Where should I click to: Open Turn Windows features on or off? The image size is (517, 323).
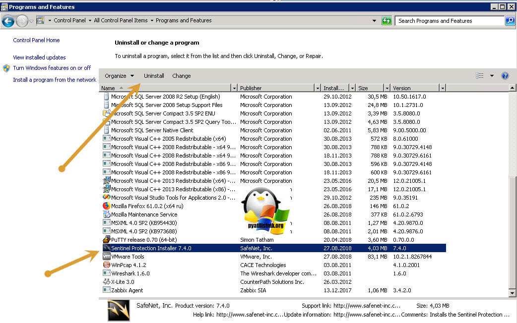[52, 68]
